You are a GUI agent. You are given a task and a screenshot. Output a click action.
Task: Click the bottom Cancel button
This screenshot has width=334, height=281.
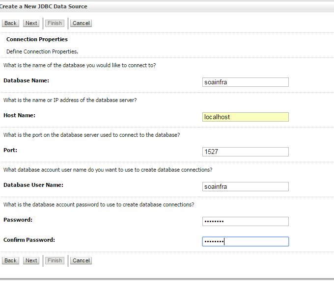(81, 260)
